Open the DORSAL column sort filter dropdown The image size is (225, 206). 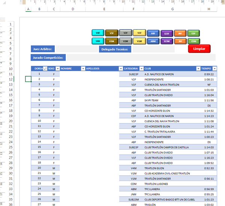tap(45, 69)
